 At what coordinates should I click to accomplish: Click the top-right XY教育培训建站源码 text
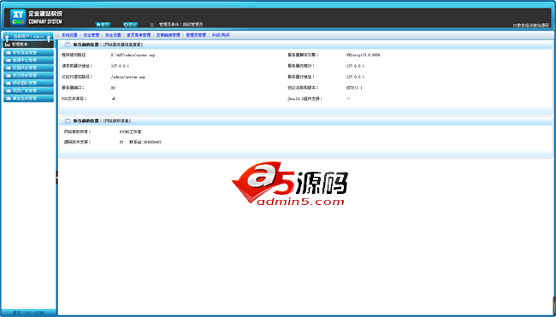pos(531,26)
